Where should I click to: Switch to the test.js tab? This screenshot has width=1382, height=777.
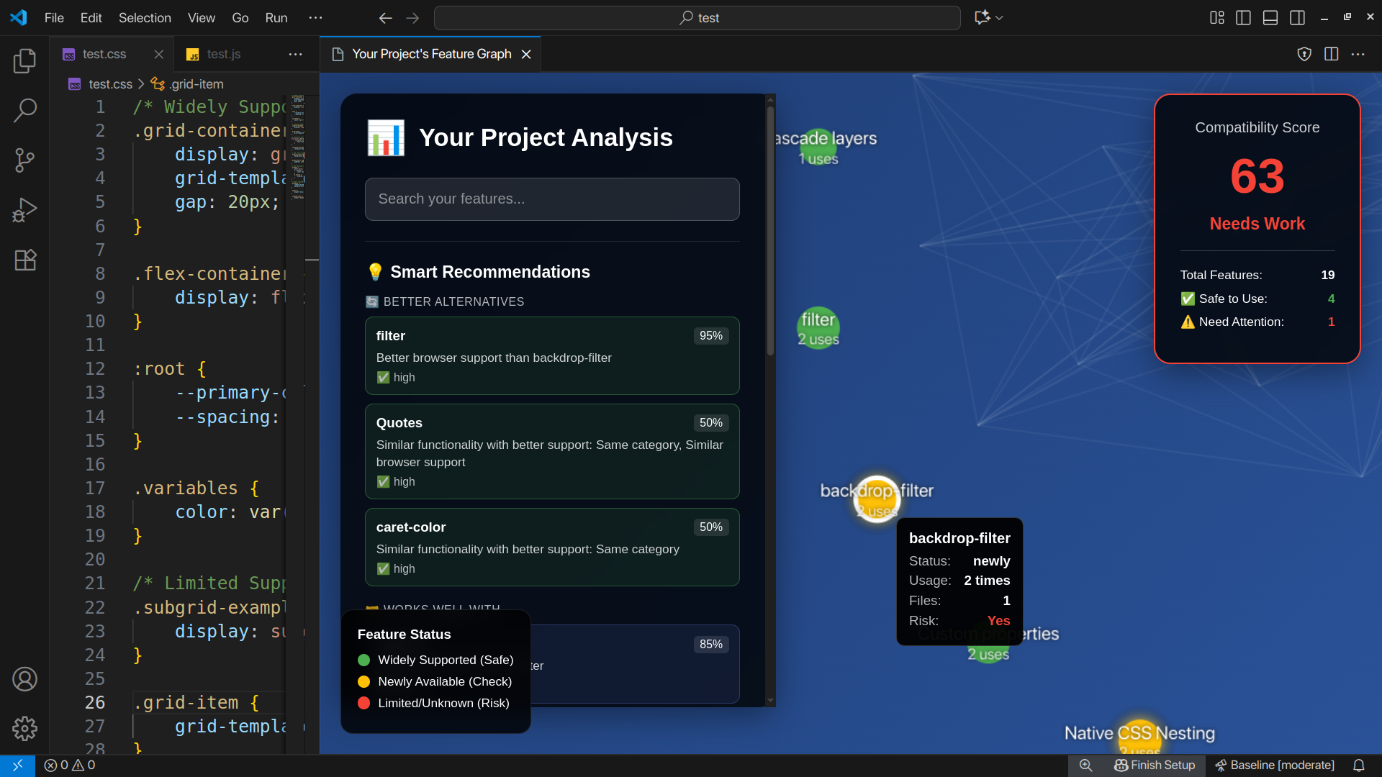pos(223,54)
